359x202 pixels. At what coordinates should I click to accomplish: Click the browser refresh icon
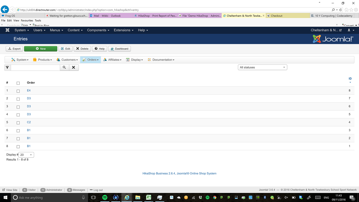coord(340,10)
